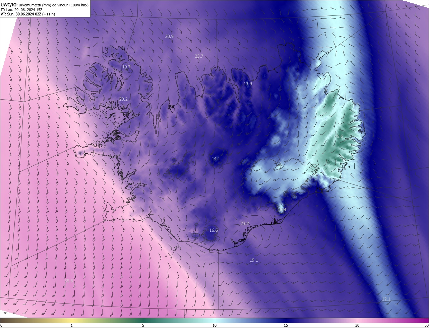Screen dimensions: 429x328
Task: Click the 20.9 value label
Action: point(169,36)
